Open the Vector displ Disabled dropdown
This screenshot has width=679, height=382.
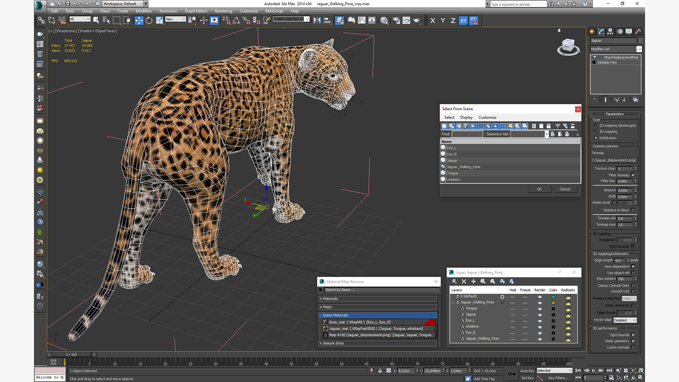tap(625, 320)
